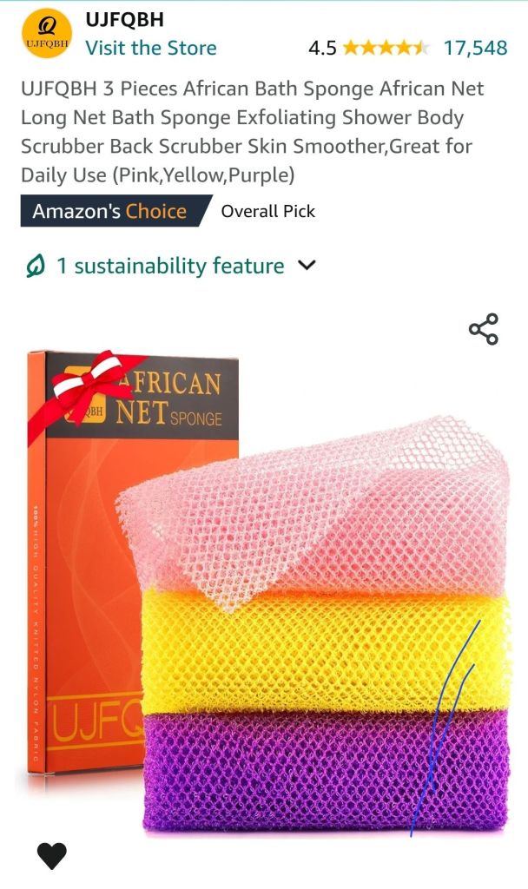Viewport: 528px width, 889px height.
Task: Open the 1 sustainability feature details
Action: point(170,266)
